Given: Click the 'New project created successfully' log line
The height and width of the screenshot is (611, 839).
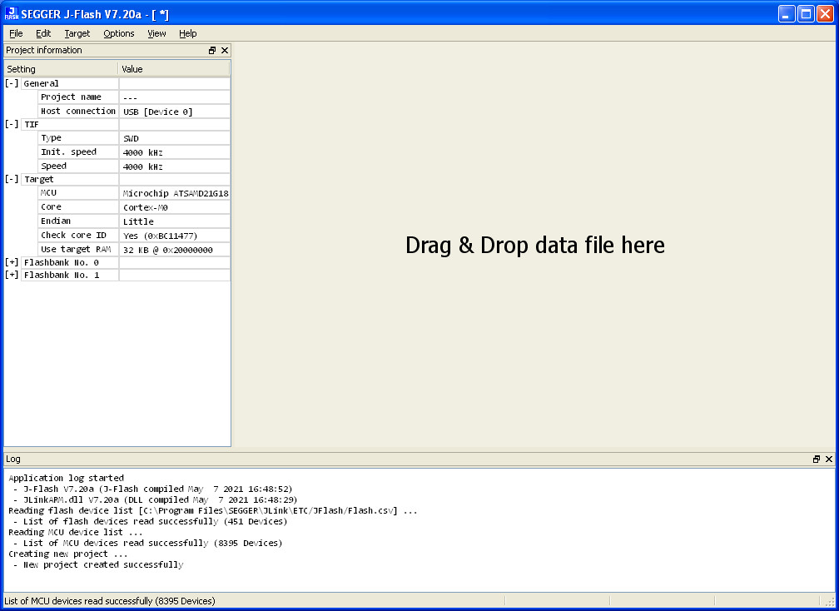Looking at the screenshot, I should pos(102,564).
